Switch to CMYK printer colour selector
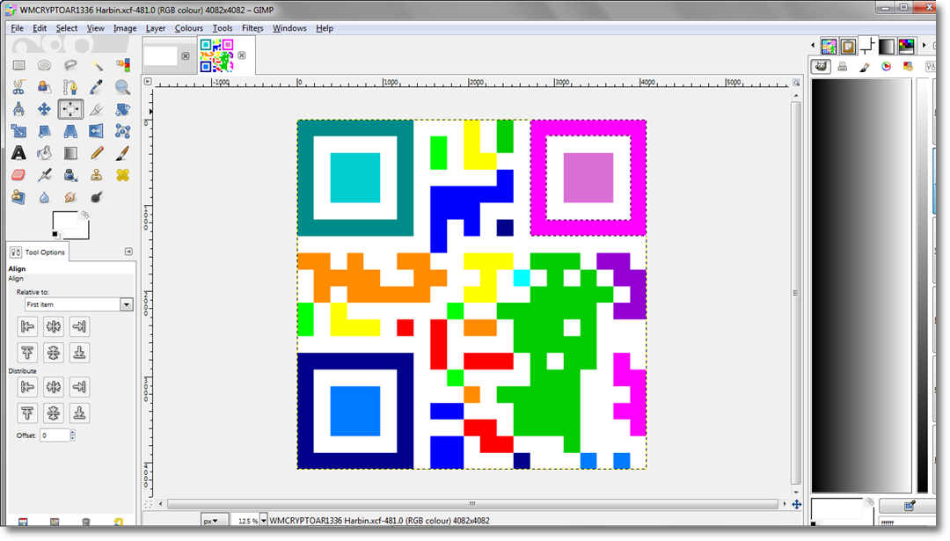Viewport: 950px width, 541px height. point(842,67)
